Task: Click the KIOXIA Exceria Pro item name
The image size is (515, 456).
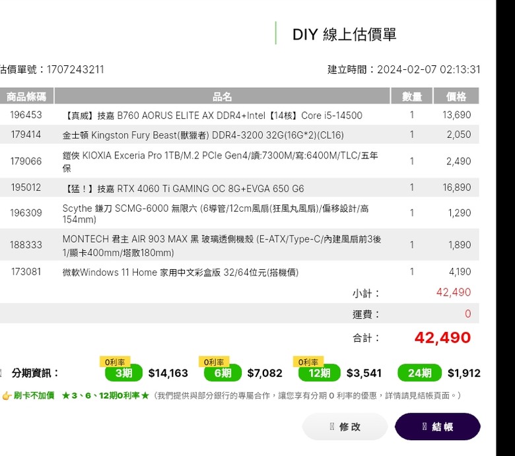Action: (220, 161)
